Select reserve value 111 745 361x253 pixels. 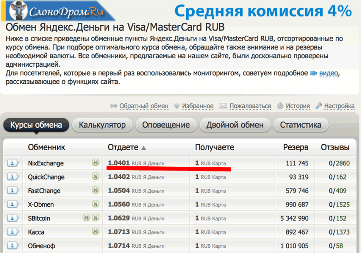click(x=297, y=163)
